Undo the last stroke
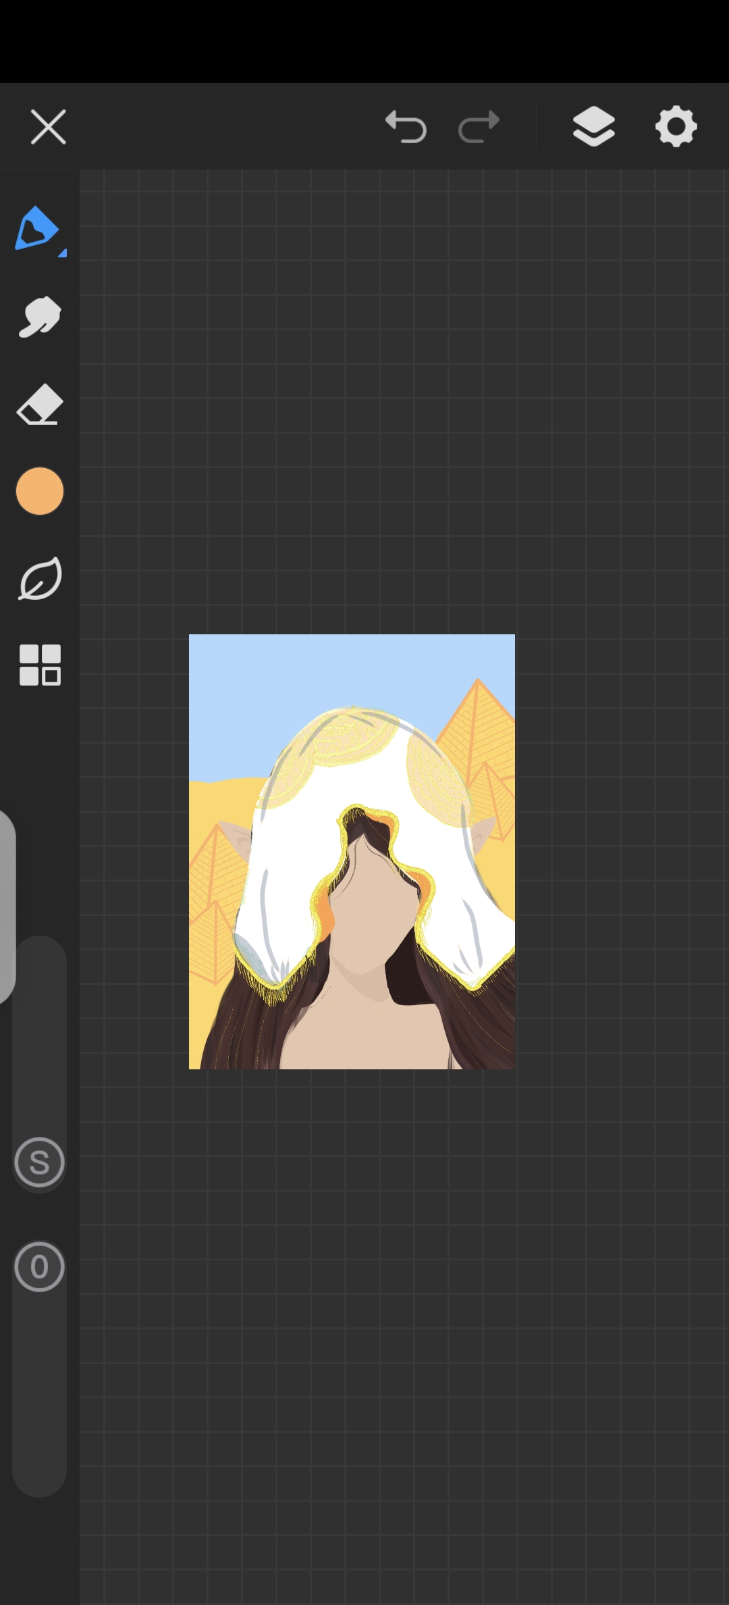The image size is (729, 1605). (406, 126)
